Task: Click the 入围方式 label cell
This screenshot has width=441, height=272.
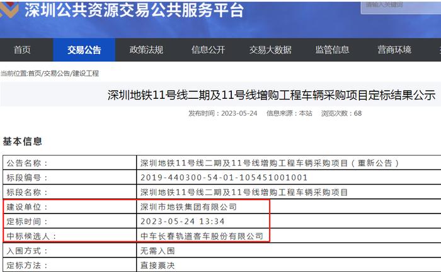Action: 70,251
